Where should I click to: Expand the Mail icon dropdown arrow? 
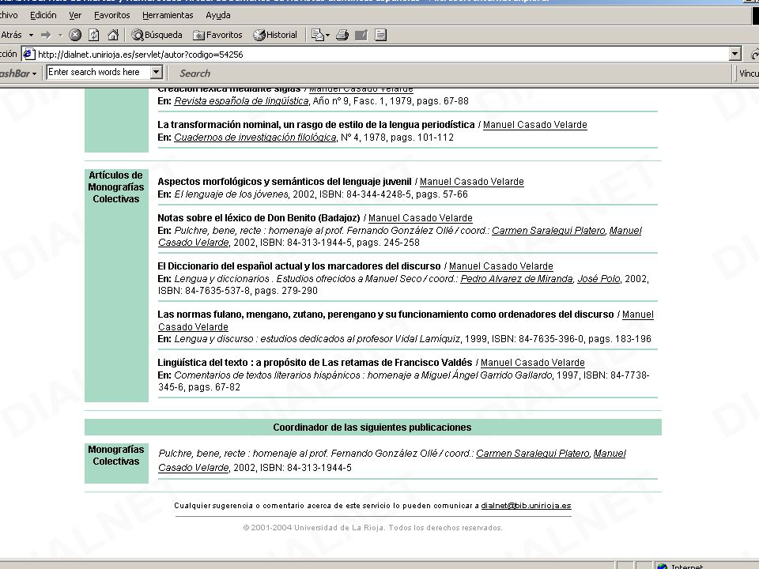(x=327, y=35)
